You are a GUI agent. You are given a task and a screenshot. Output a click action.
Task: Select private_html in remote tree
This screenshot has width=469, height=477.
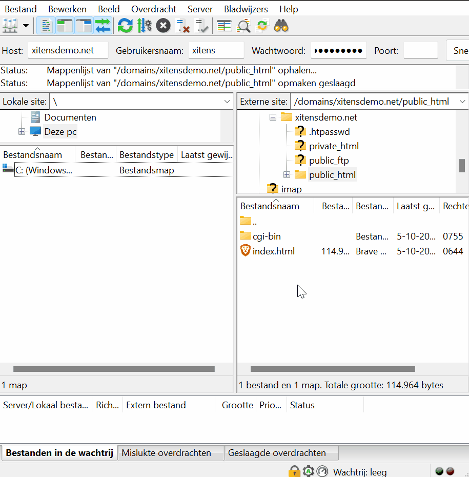tap(334, 146)
